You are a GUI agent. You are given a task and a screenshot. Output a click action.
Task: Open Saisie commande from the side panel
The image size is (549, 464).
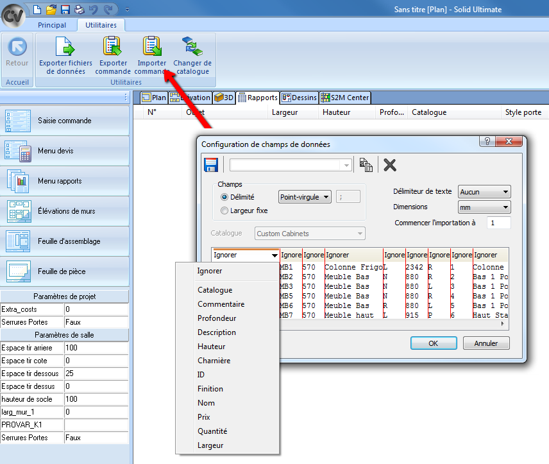click(x=65, y=121)
